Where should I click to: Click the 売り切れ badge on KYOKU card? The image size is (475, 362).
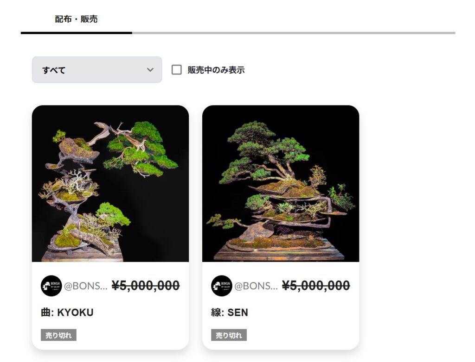click(x=58, y=335)
